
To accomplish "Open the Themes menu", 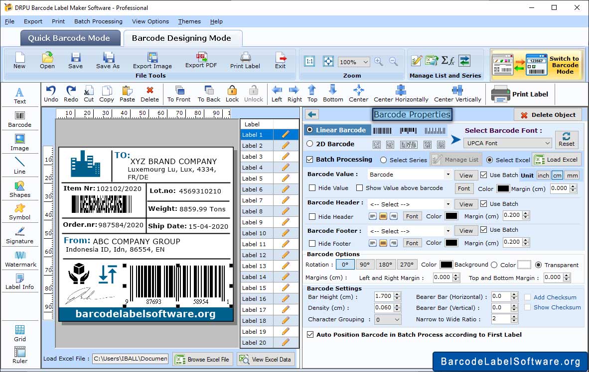I will pos(189,21).
